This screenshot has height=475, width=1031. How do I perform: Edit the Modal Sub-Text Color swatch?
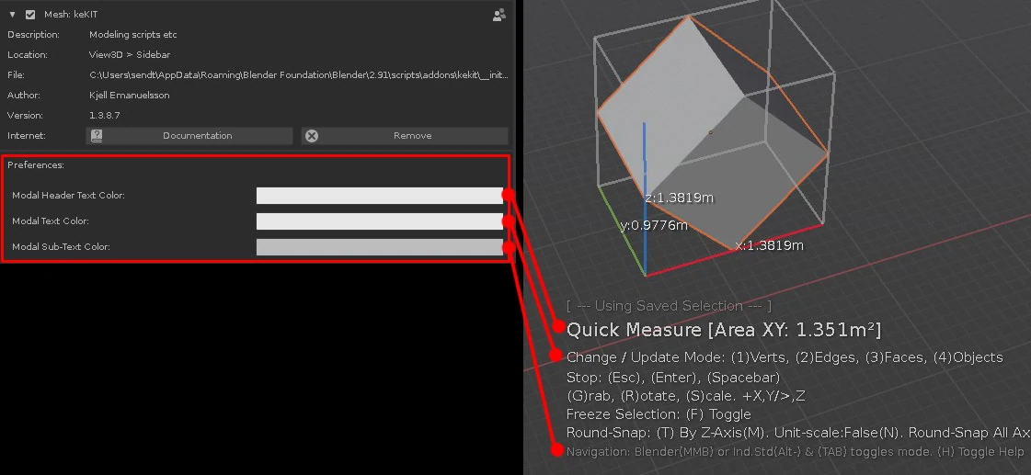[379, 247]
